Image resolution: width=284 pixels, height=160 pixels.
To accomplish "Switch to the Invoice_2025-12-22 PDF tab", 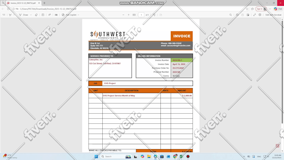I will [23, 3].
